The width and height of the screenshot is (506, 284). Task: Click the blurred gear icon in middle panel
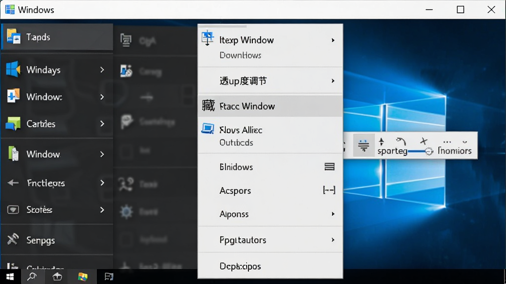coord(126,212)
